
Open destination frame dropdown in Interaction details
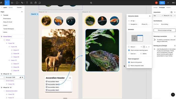[146, 24]
